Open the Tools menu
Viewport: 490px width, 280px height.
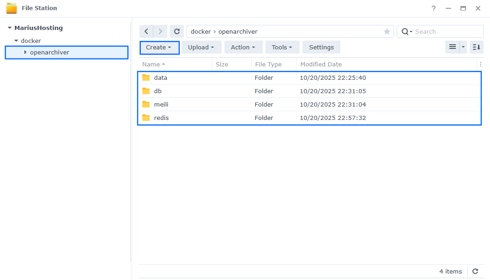(282, 47)
